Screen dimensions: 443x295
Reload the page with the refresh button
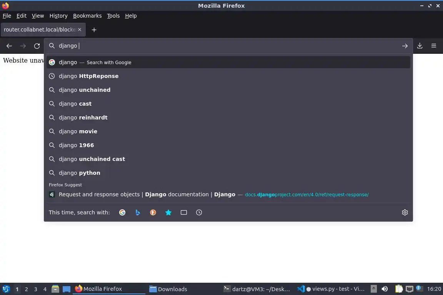click(37, 46)
